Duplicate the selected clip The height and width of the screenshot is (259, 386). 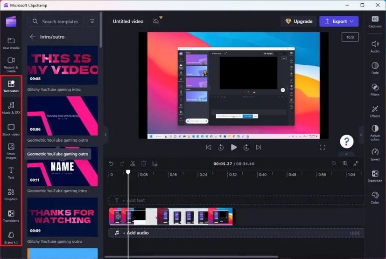coord(154,164)
